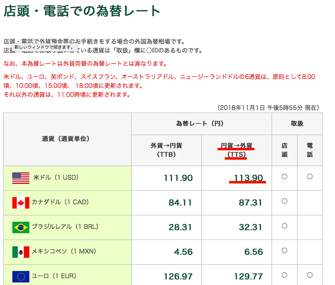Select the underlined 113.90 TTS rate
This screenshot has width=335, height=285.
pyautogui.click(x=248, y=178)
